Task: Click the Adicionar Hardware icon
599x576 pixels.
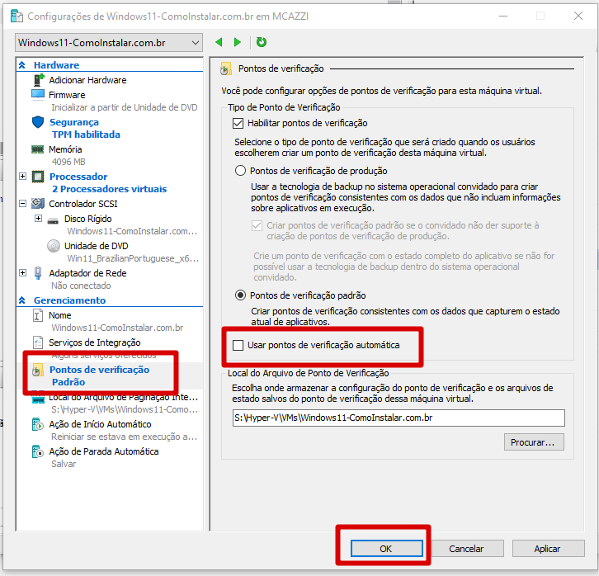Action: 39,80
